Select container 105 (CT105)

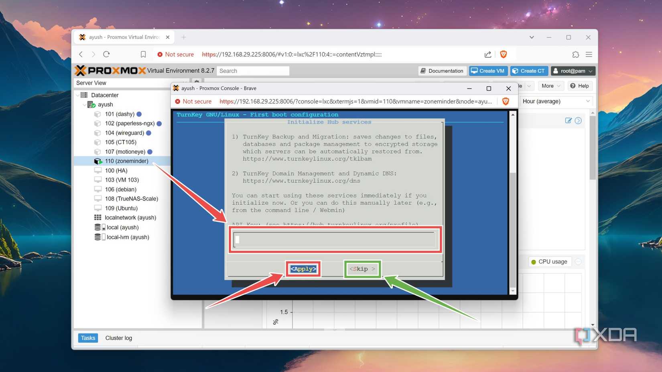point(120,142)
